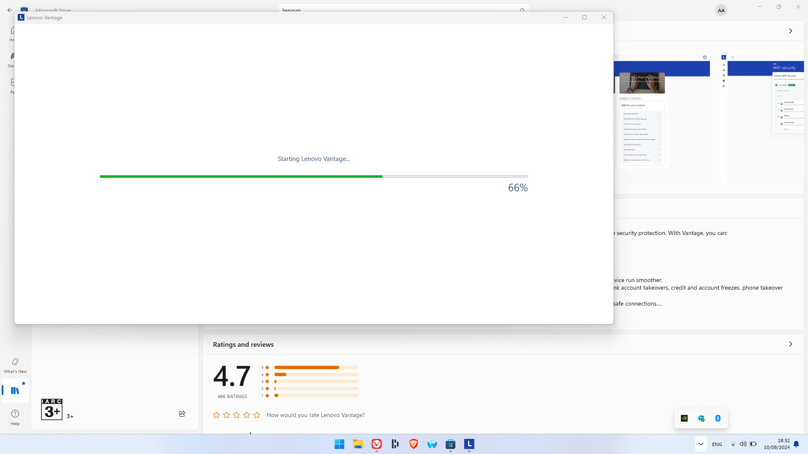808x454 pixels.
Task: Open the Bluetooth icon in tray popup
Action: coord(718,418)
